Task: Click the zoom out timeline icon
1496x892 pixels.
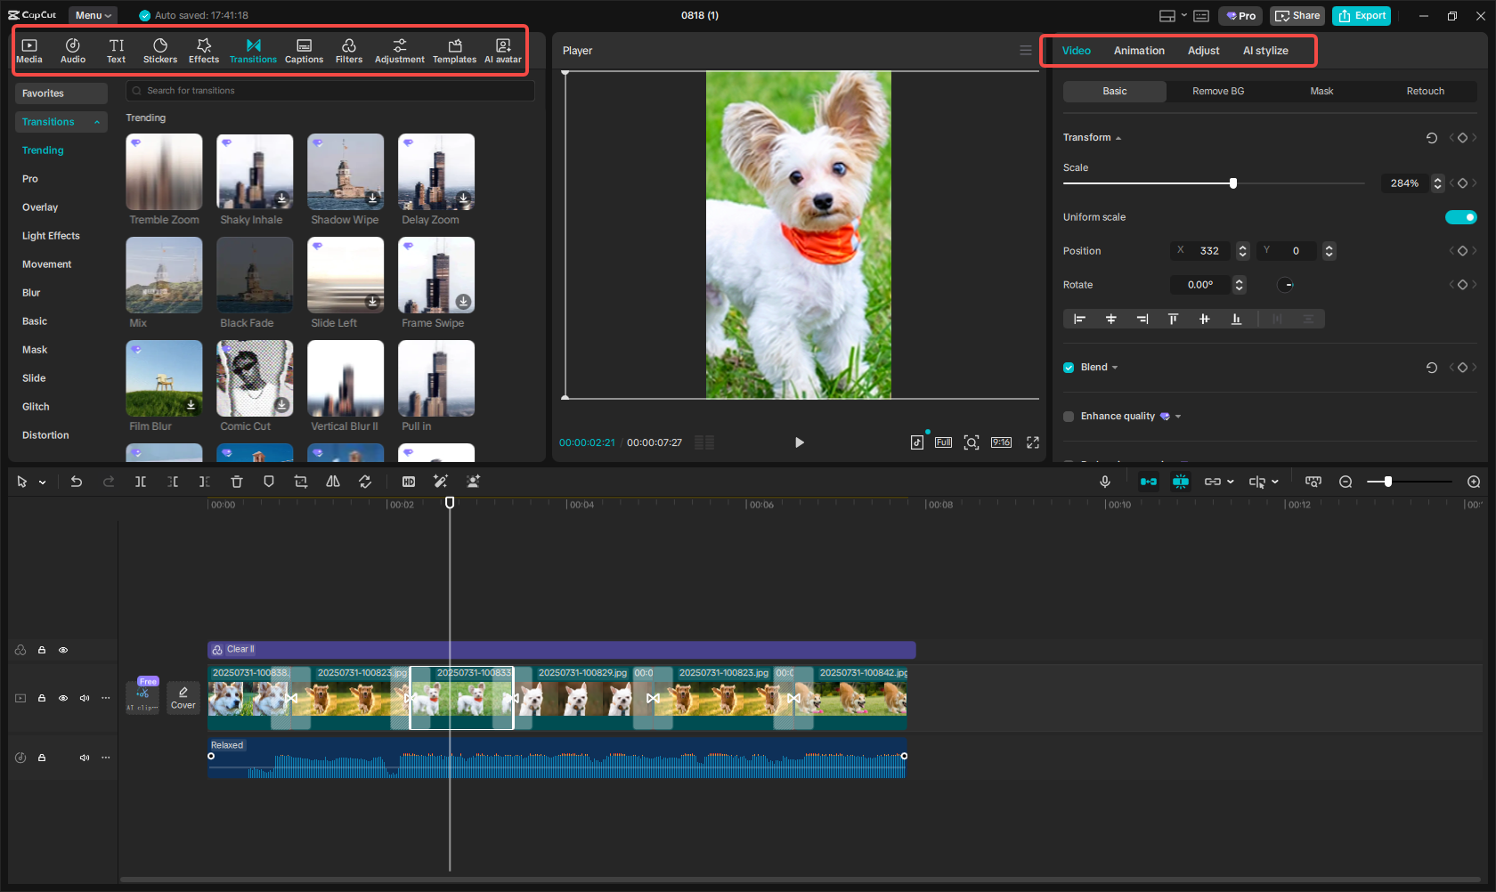Action: [x=1346, y=482]
